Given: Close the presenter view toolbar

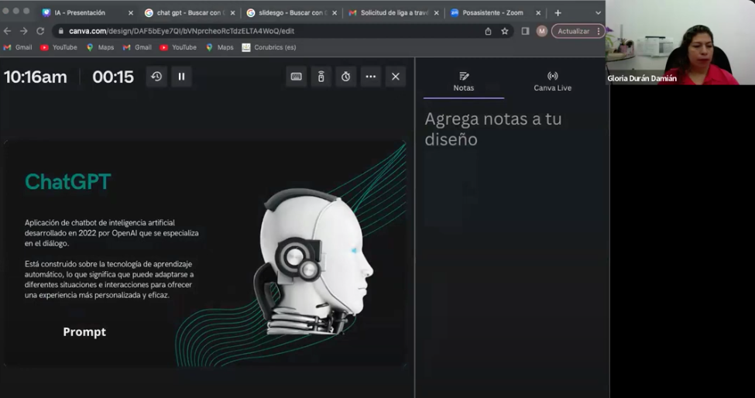Looking at the screenshot, I should click(x=396, y=77).
